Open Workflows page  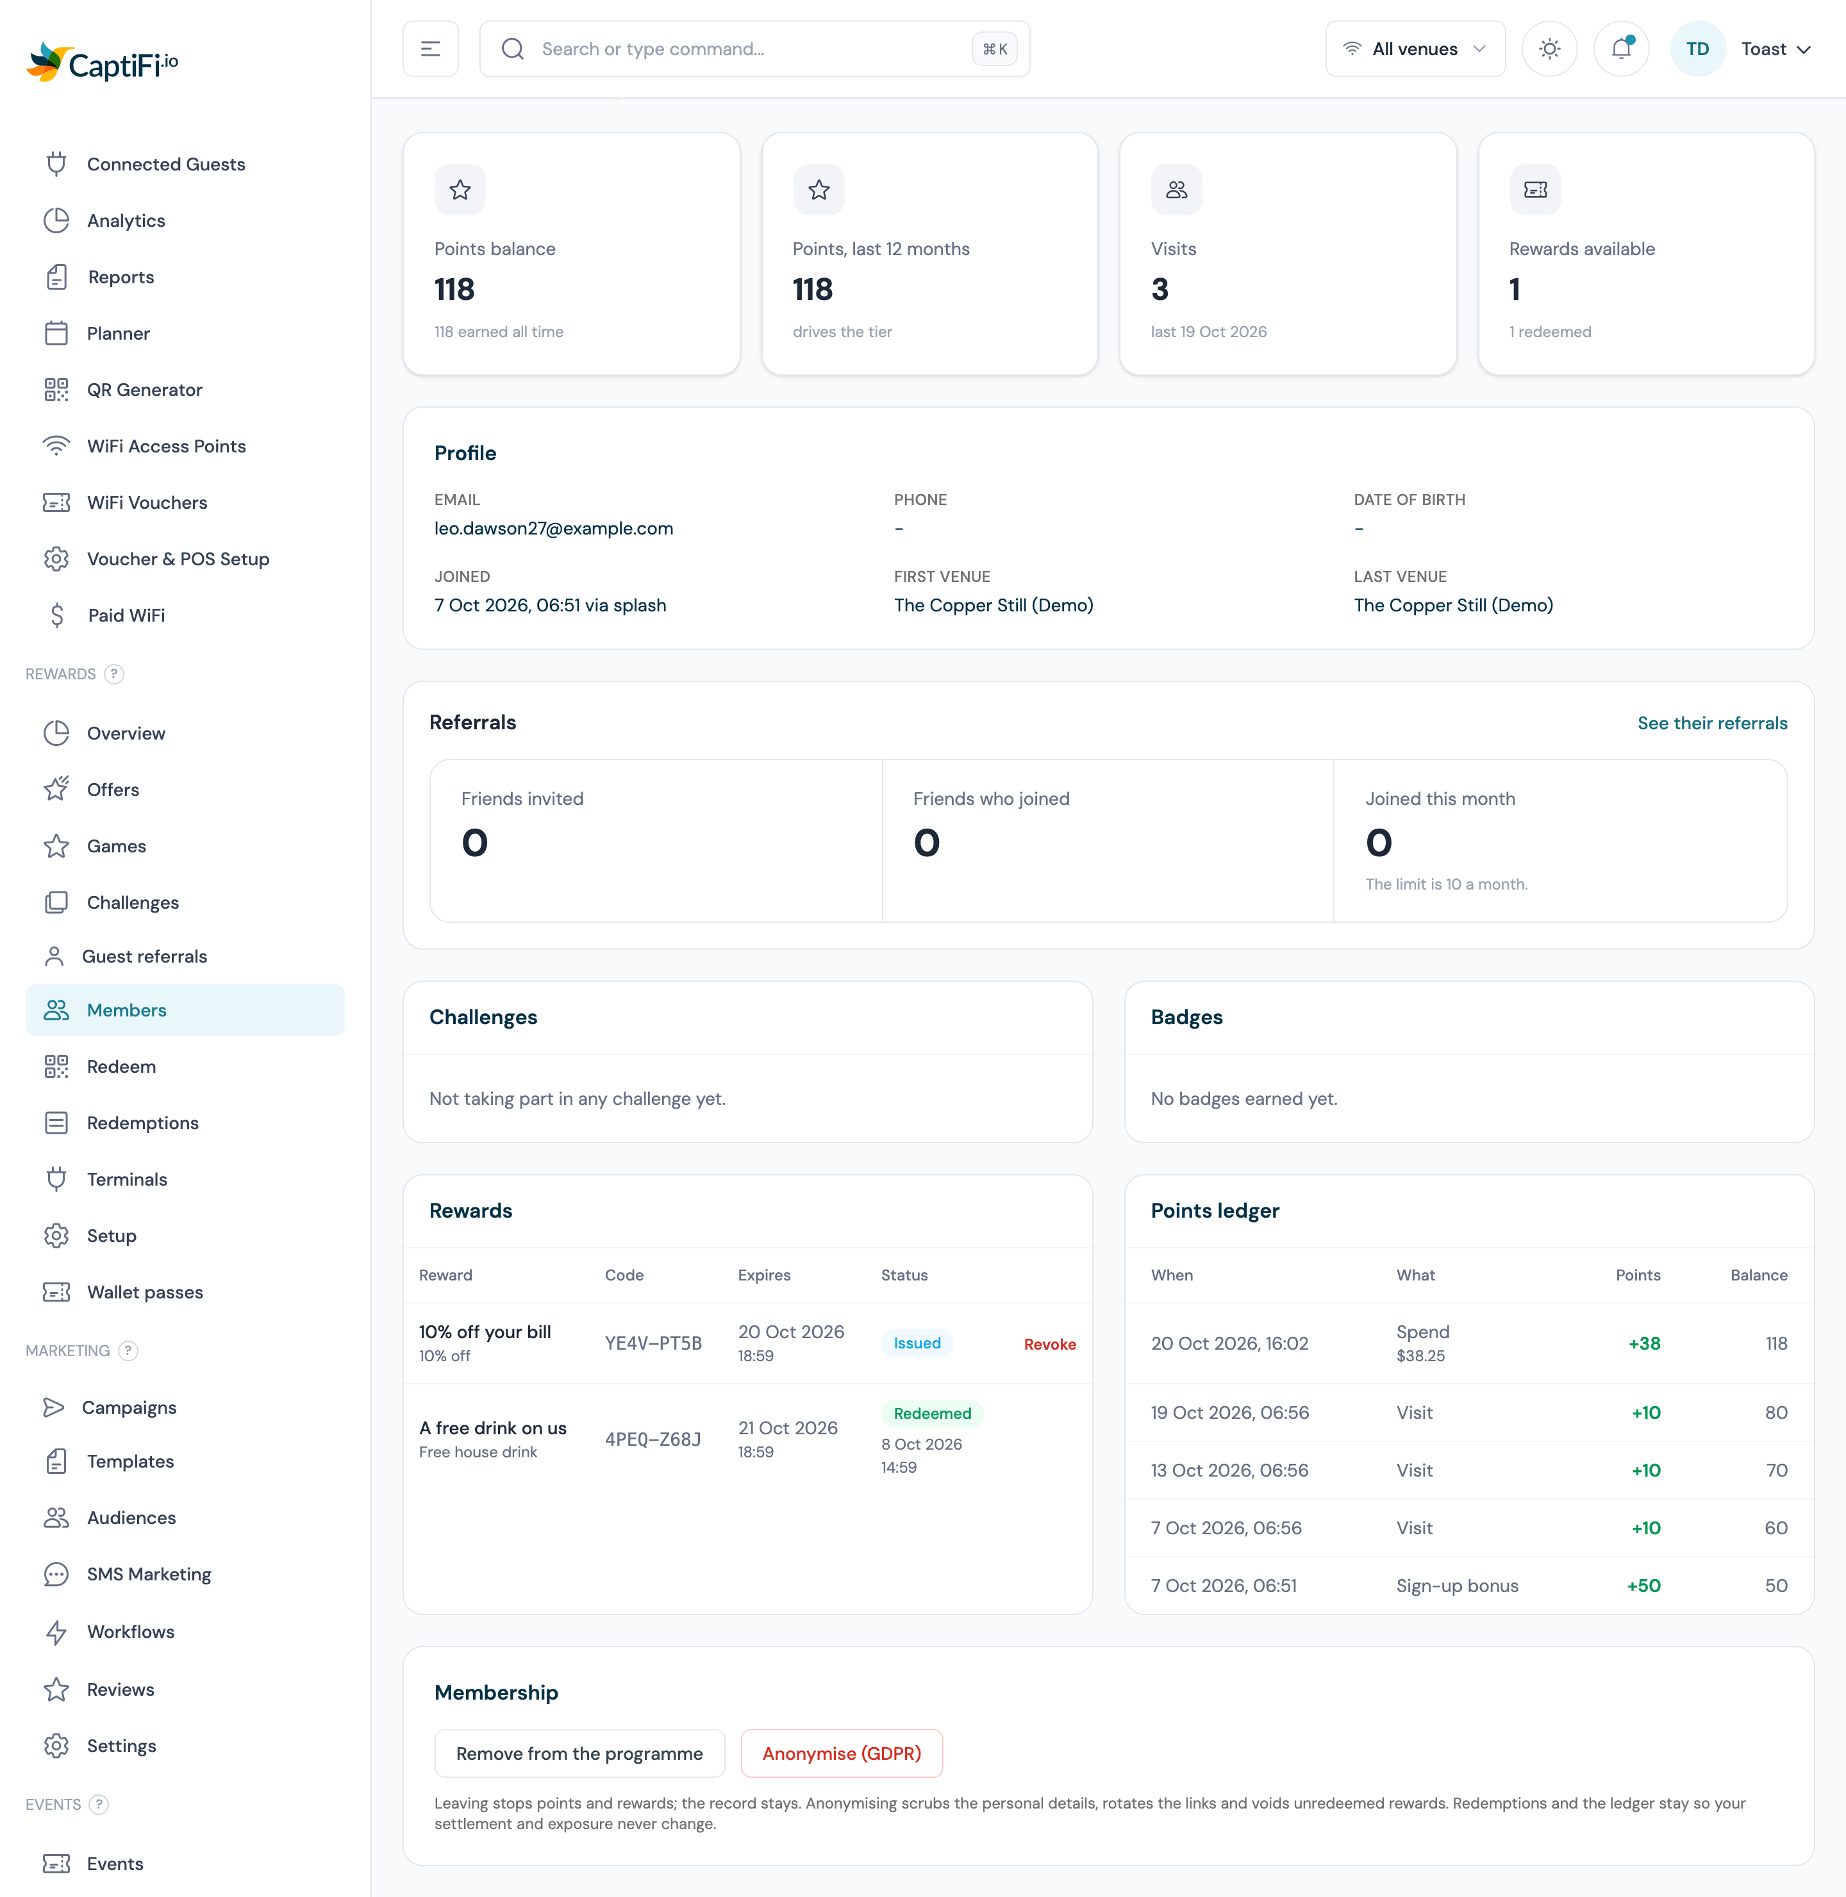click(184, 1632)
